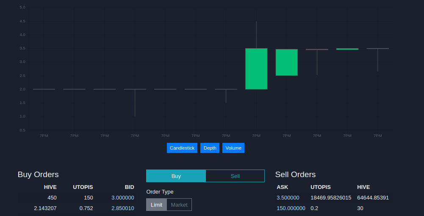This screenshot has height=216, width=424.
Task: Click the 3.000000 bid price
Action: click(123, 198)
